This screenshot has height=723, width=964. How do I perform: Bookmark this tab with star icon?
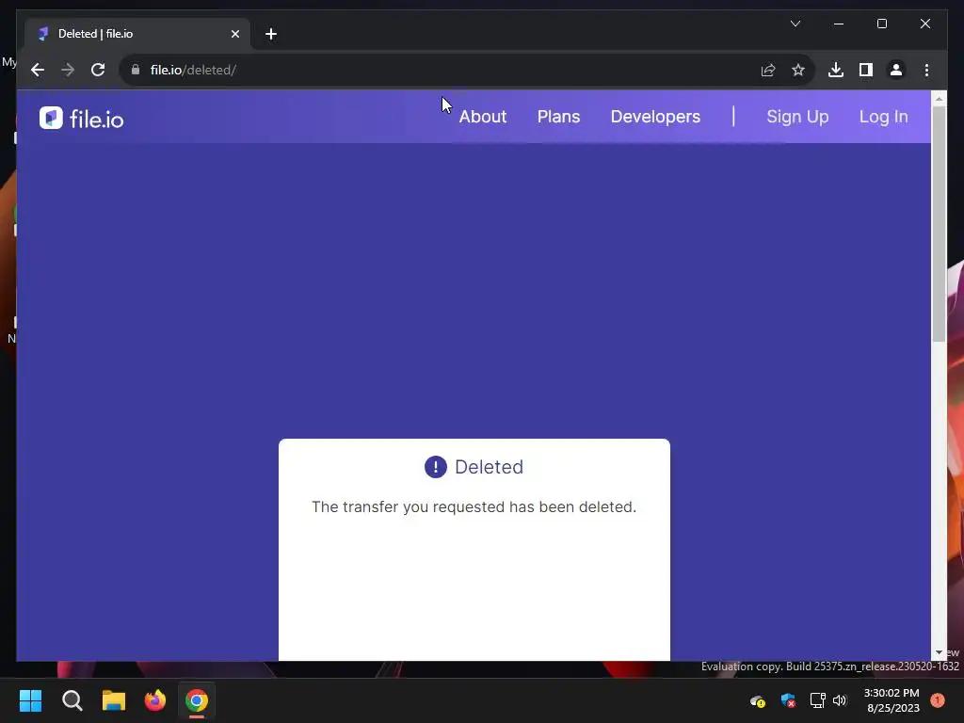click(x=798, y=70)
